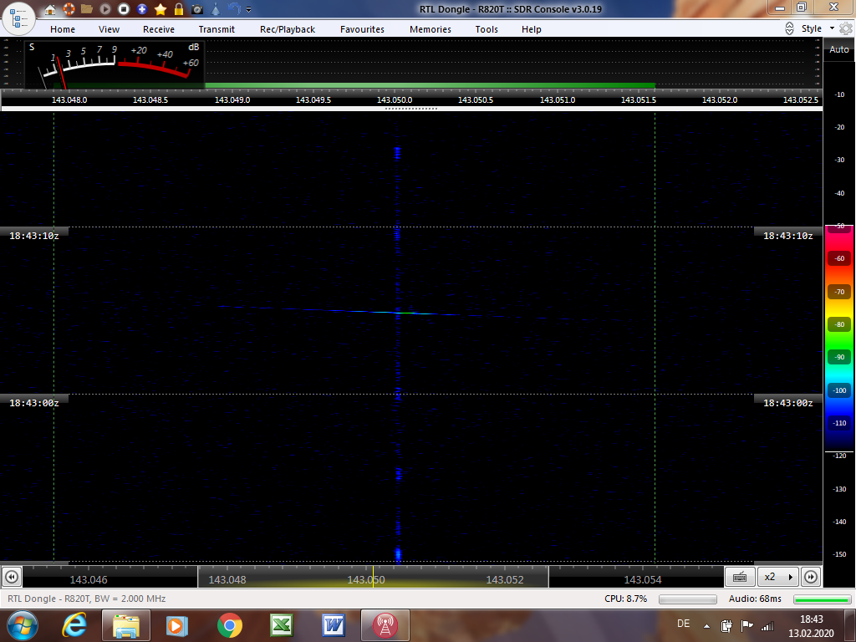Click the yellow tuning marker at 143.050
The height and width of the screenshot is (642, 856).
click(373, 577)
